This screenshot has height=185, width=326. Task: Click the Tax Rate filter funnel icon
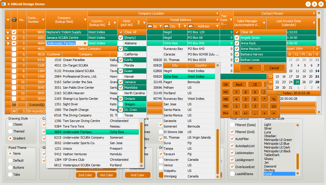click(231, 20)
